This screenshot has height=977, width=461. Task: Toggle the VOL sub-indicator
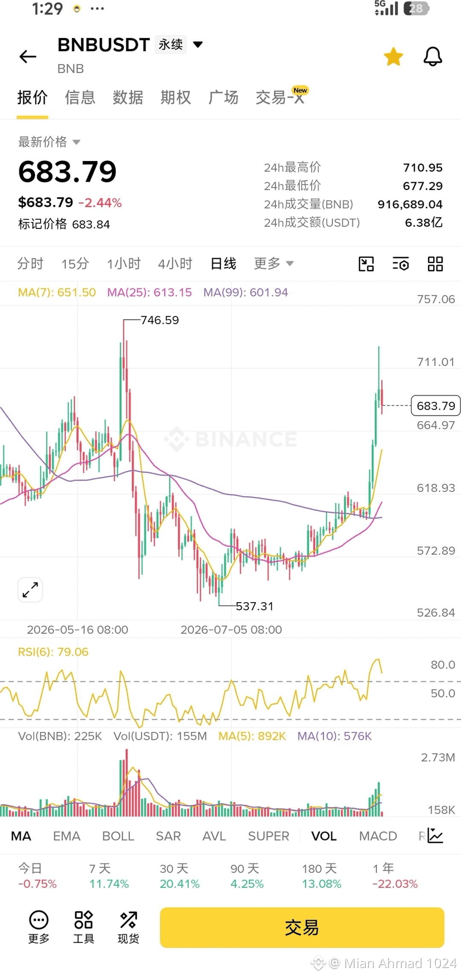point(324,836)
